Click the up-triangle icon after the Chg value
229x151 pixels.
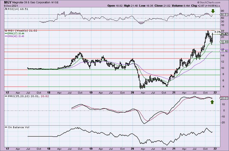(x=219, y=6)
